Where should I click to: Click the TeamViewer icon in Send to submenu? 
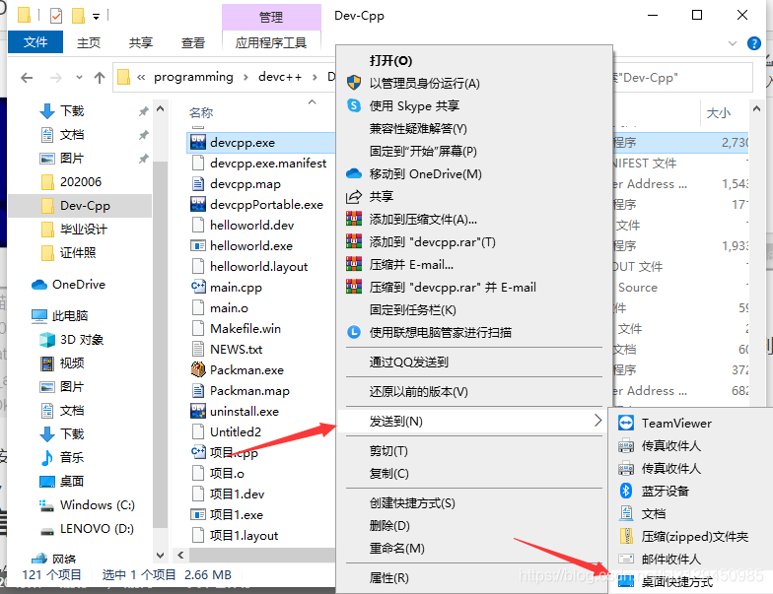626,424
